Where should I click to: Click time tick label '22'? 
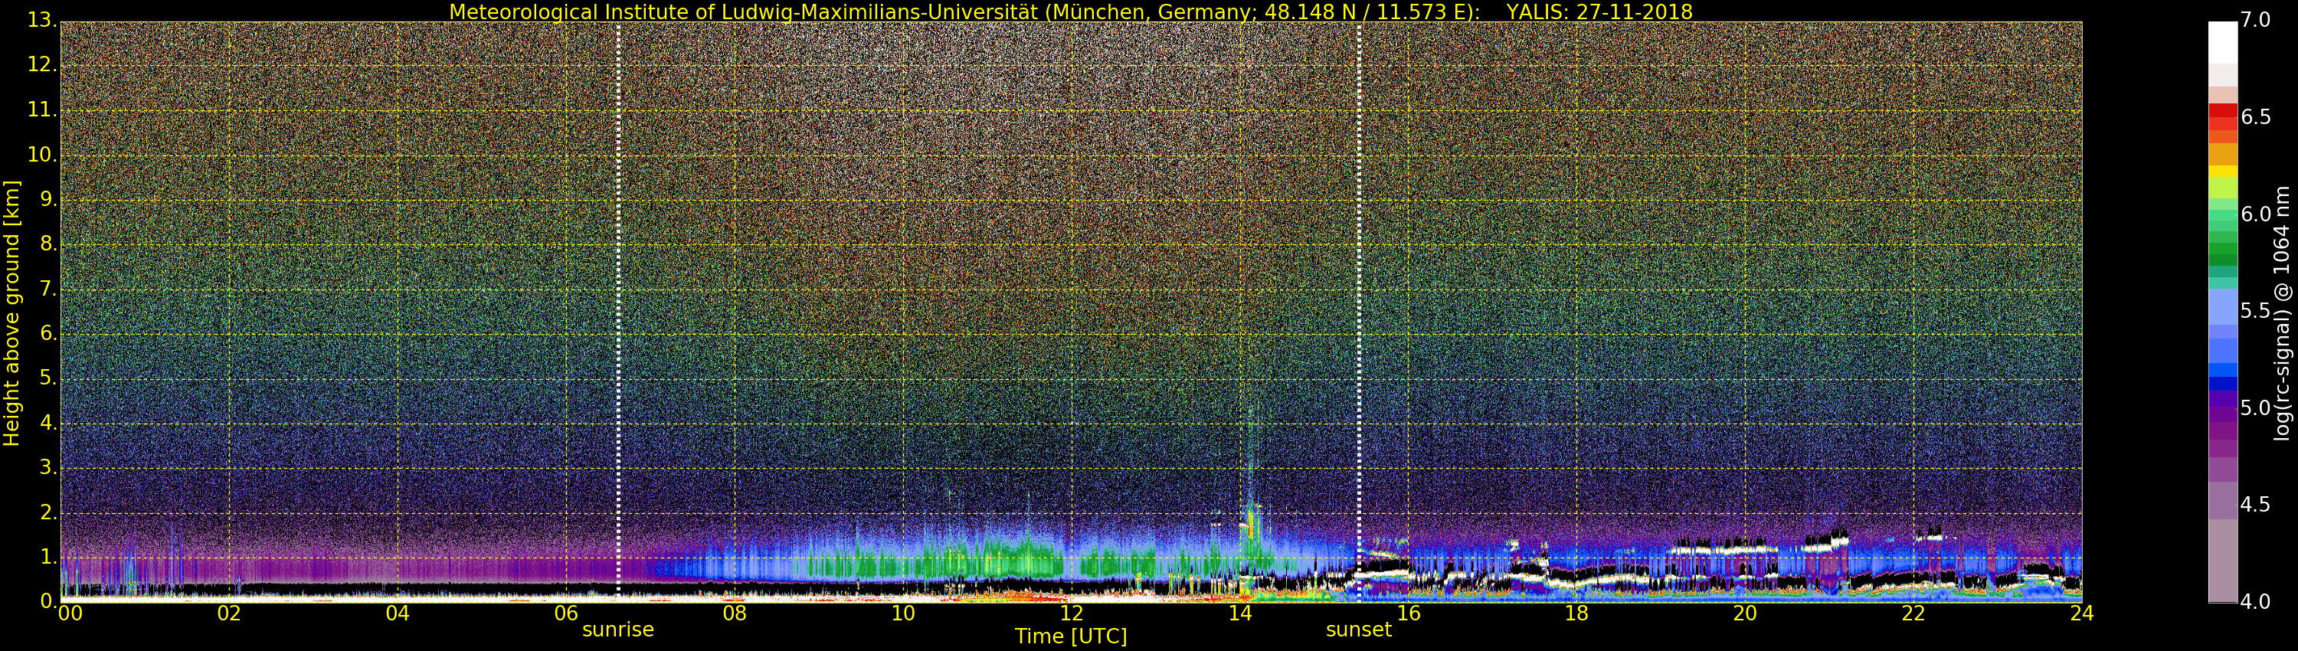coord(1913,613)
